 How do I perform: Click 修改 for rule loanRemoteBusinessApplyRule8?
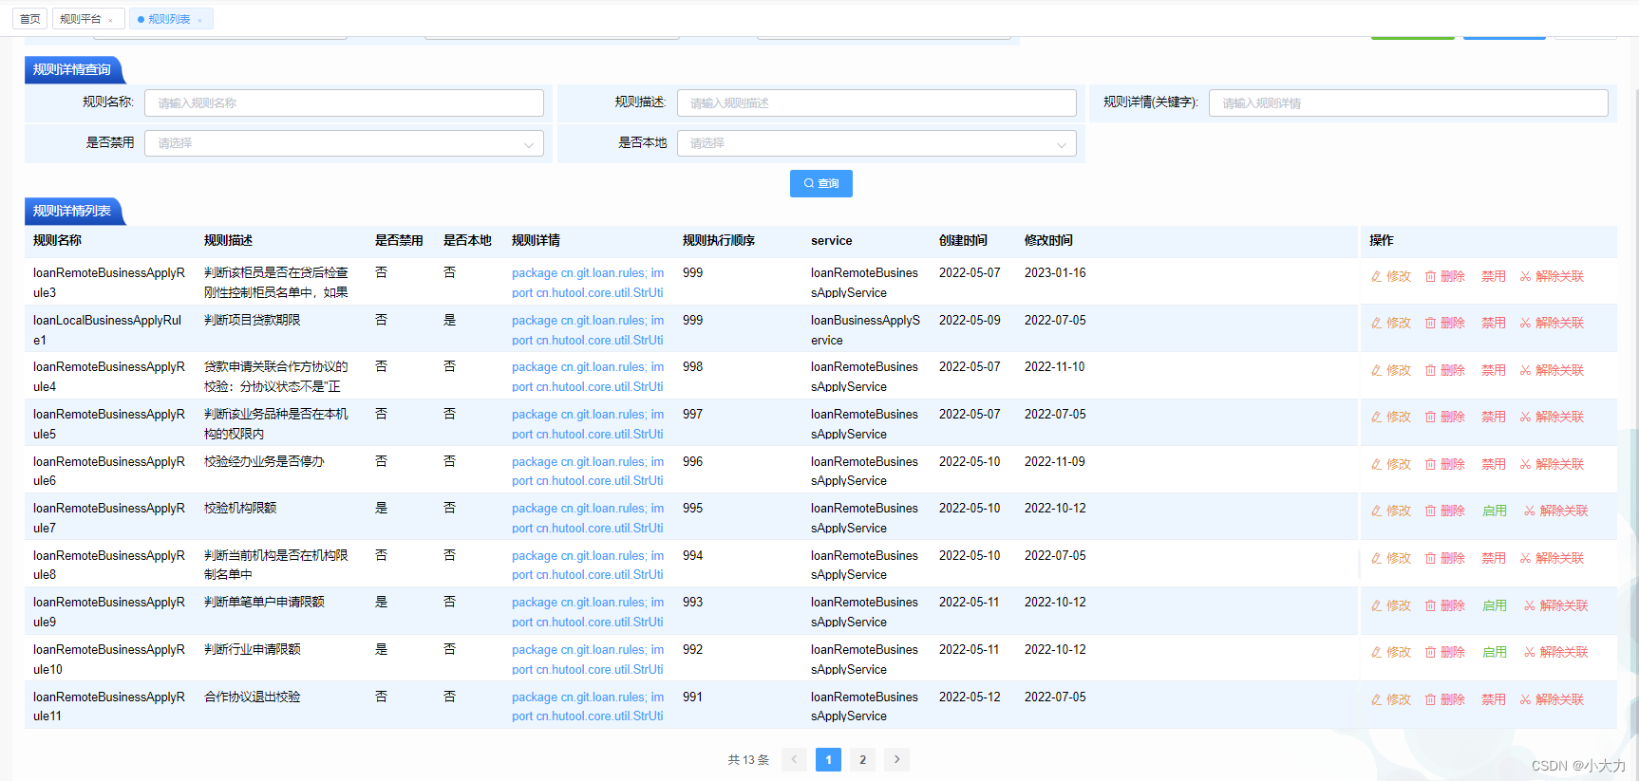click(1390, 558)
